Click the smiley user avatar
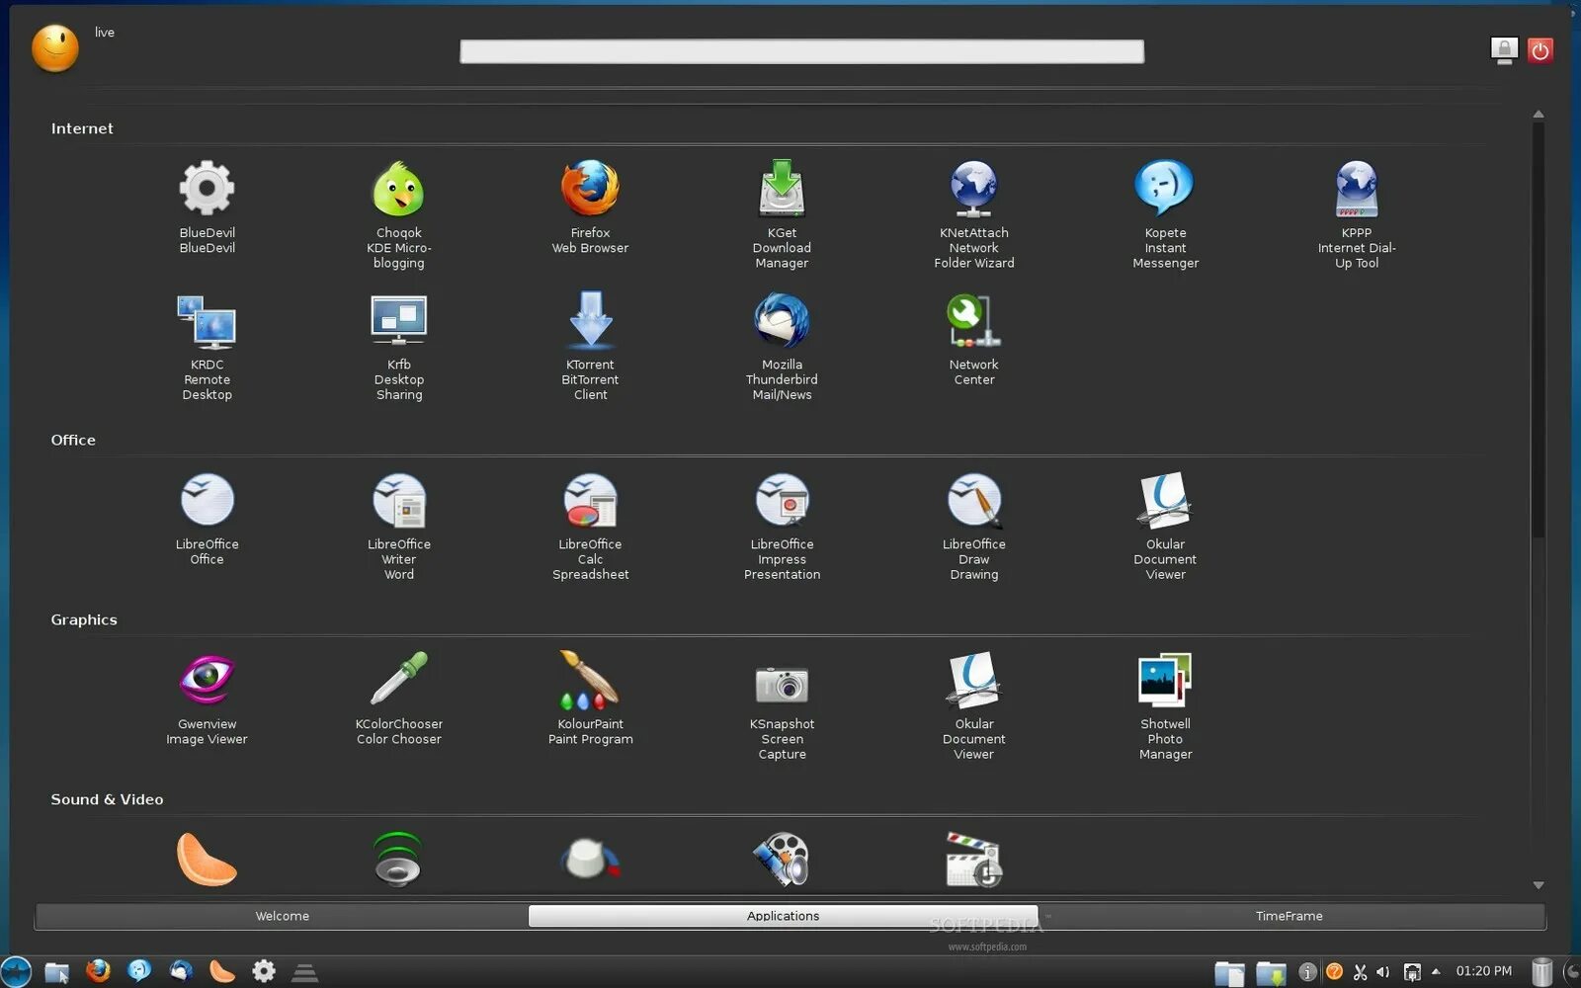 (55, 47)
